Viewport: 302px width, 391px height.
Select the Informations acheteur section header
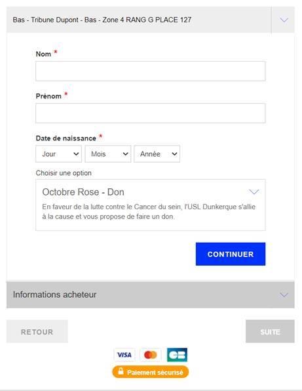coord(151,295)
